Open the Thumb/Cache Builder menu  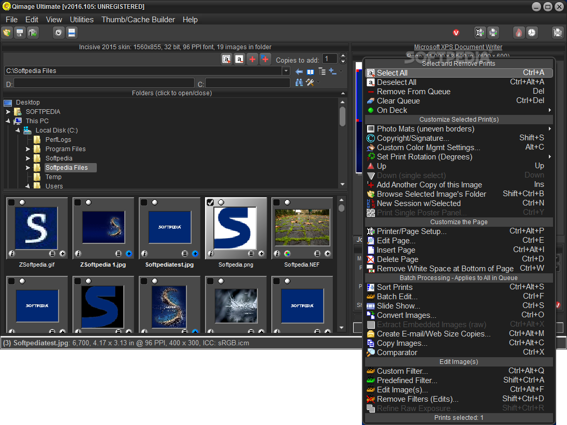pyautogui.click(x=138, y=20)
